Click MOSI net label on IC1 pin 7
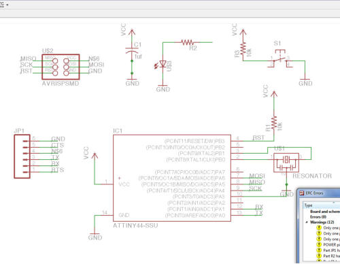The width and height of the screenshot is (340, 264). (x=257, y=176)
